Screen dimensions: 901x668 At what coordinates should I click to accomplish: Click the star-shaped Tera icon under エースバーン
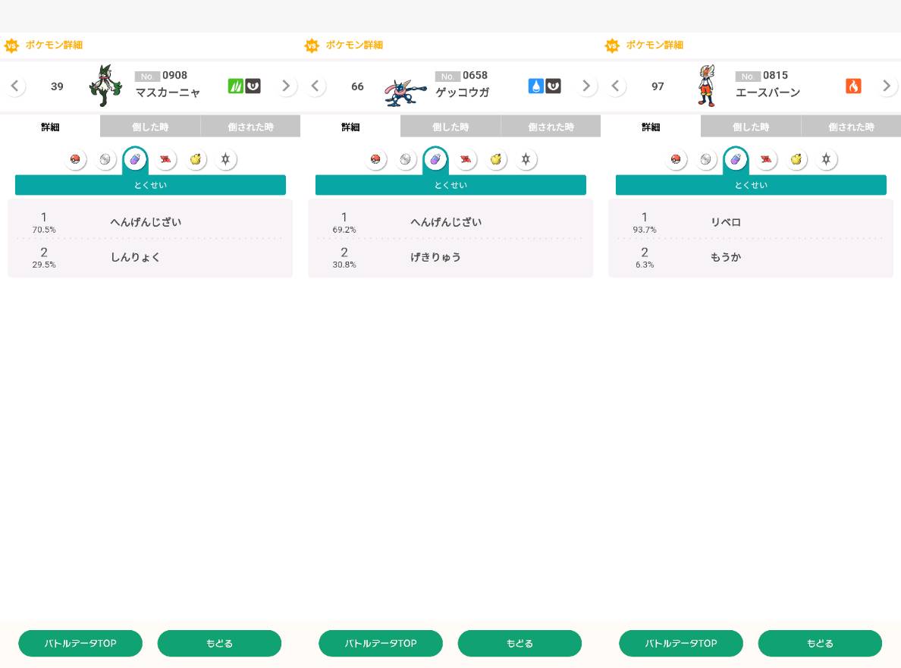(x=826, y=159)
